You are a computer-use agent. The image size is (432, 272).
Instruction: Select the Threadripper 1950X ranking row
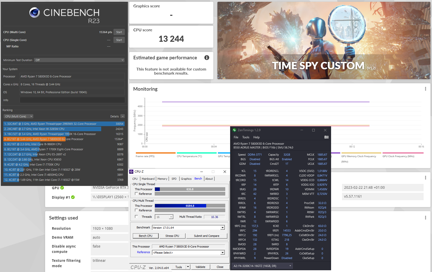(64, 134)
